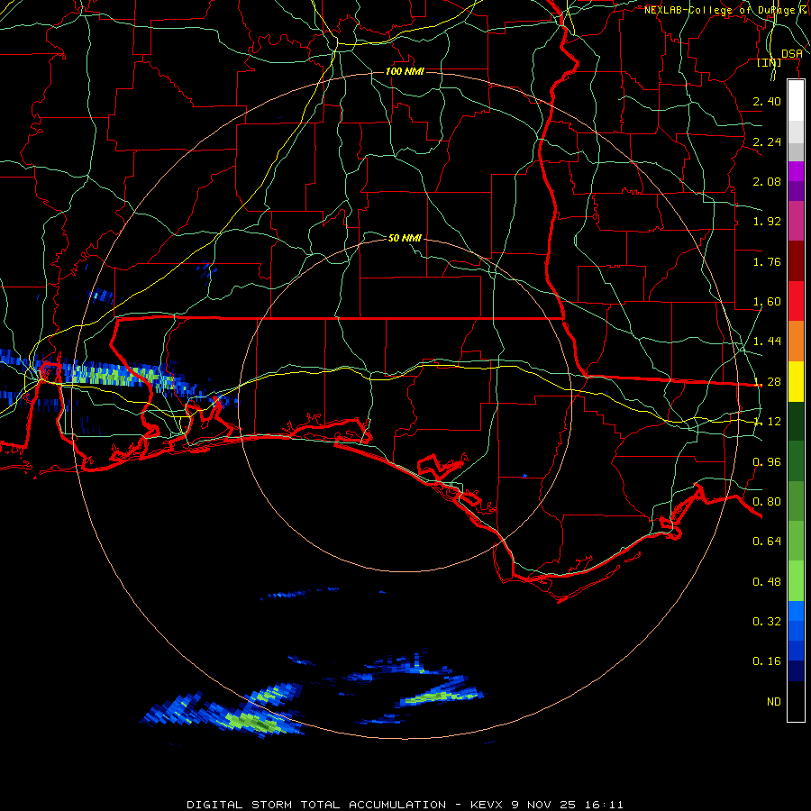The height and width of the screenshot is (811, 811).
Task: Pick the black ND swatch in legend
Action: 796,701
